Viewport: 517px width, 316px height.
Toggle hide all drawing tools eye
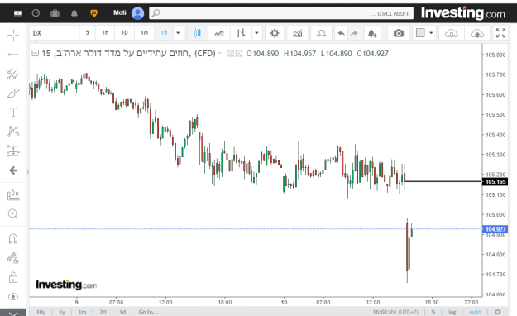tap(13, 296)
